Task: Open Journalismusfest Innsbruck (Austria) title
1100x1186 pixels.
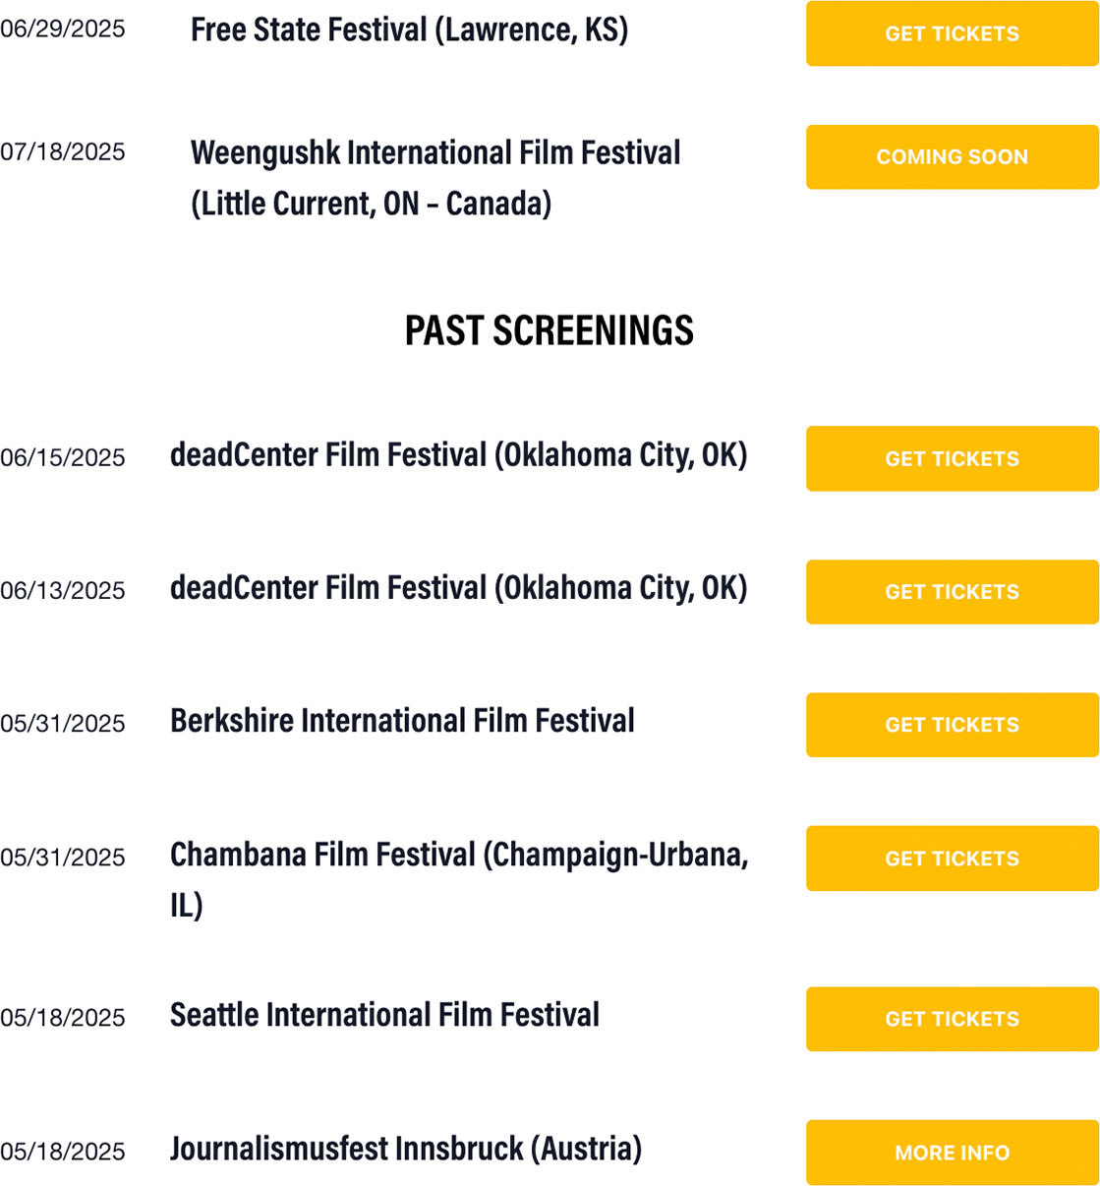Action: tap(406, 1149)
